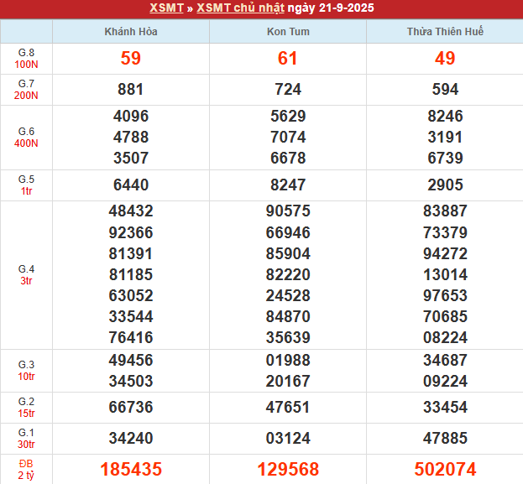The height and width of the screenshot is (484, 523).
Task: Select the number 84870
Action: click(x=288, y=317)
